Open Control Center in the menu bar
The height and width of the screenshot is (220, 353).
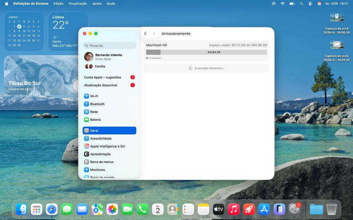coord(310,4)
